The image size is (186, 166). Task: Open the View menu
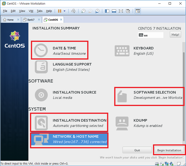(22, 11)
